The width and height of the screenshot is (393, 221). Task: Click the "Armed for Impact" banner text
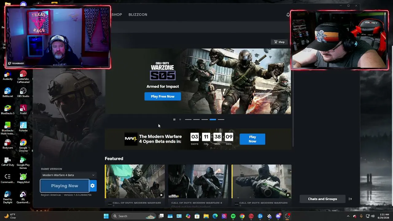[x=163, y=87]
